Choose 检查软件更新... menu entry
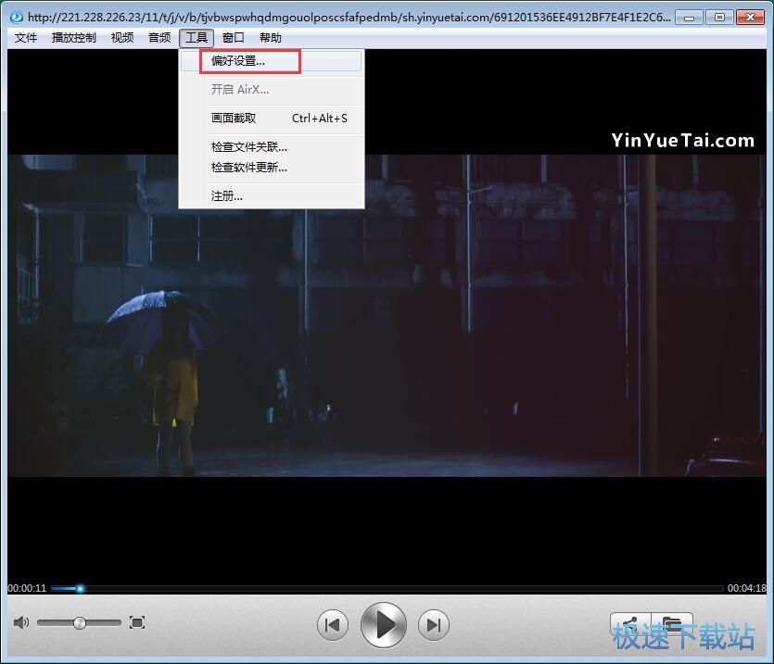 click(x=272, y=168)
